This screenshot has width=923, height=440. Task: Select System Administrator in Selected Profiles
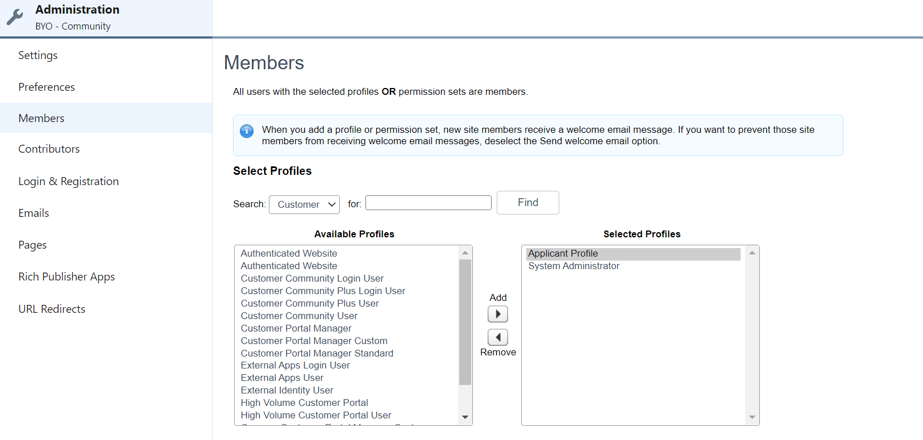click(573, 266)
